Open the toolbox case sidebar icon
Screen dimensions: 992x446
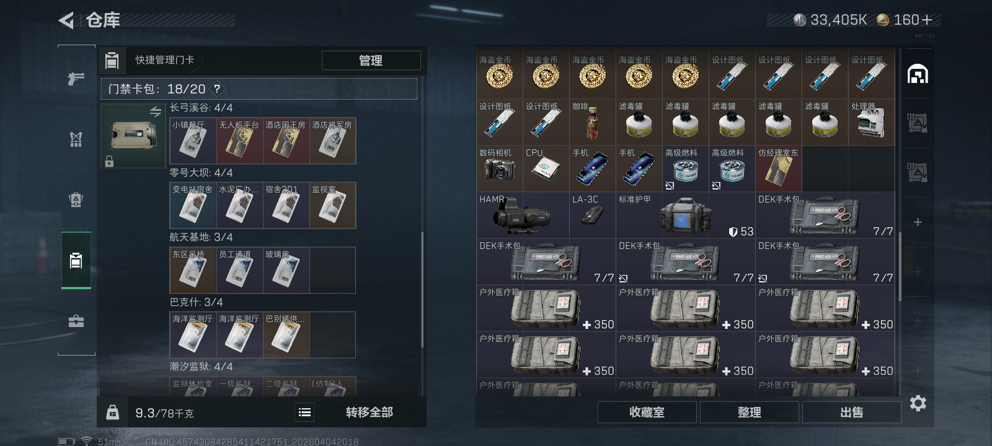pos(76,321)
